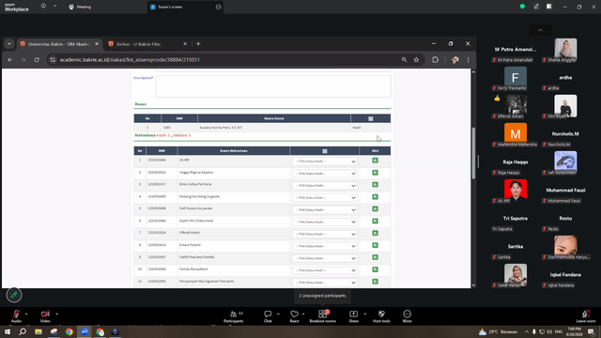Close the Berkas U-Bakrie Files tab
Screen dimensions: 601x338
(x=185, y=44)
